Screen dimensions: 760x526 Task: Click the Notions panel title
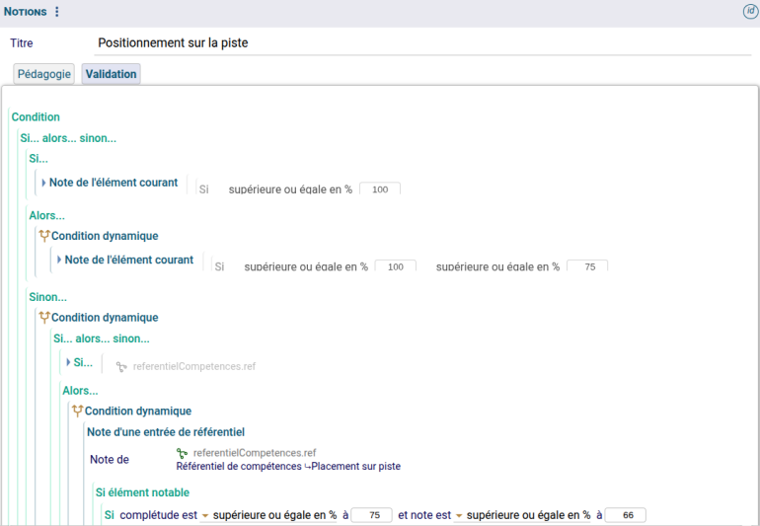coord(26,12)
